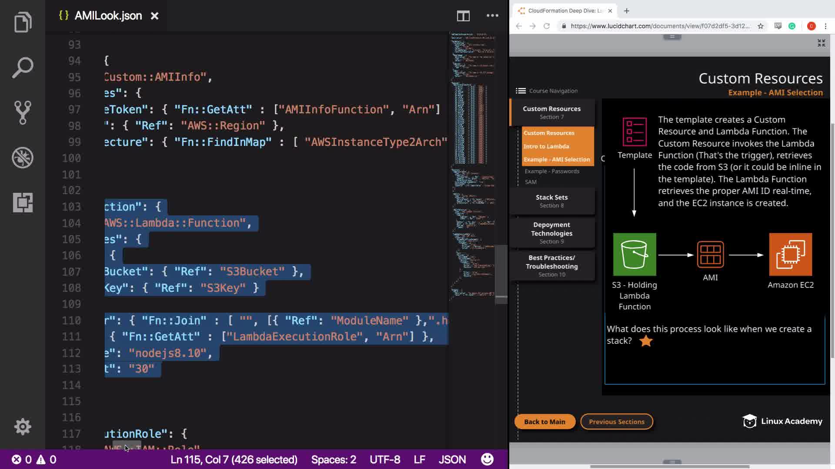Screen dimensions: 835x469
Task: Click the smiley feedback icon
Action: click(487, 459)
